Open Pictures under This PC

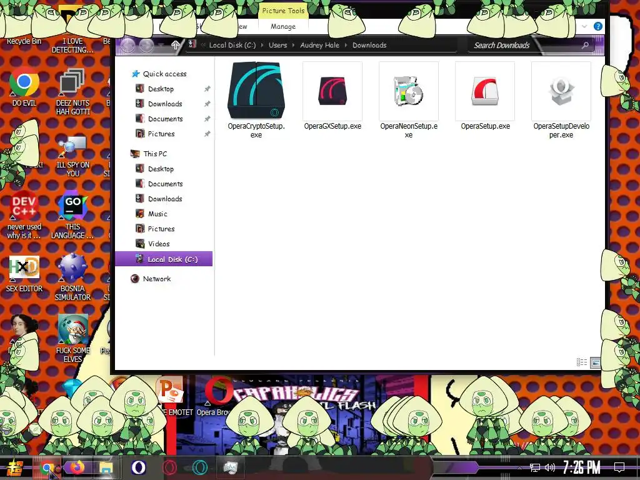161,229
